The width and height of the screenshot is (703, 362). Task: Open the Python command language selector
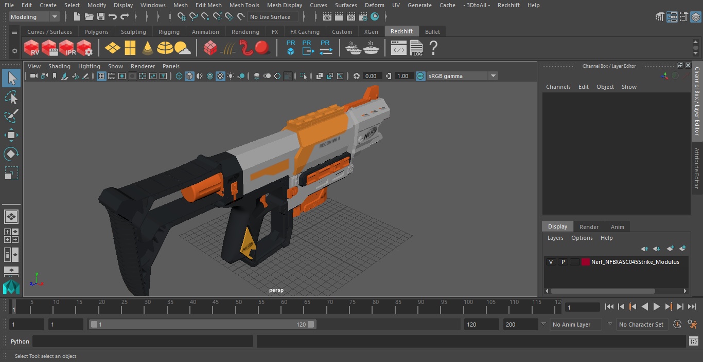[20, 341]
